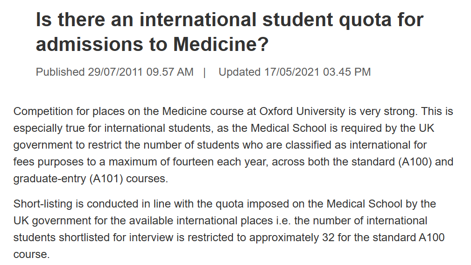Viewport: 471px width, 265px height.
Task: Click the "(A101)" course code
Action: point(106,179)
